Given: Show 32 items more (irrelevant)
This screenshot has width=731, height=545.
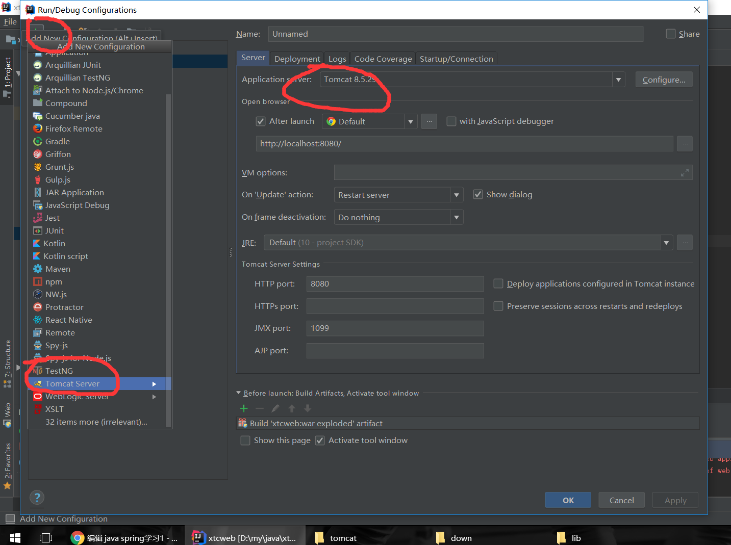Looking at the screenshot, I should click(96, 422).
